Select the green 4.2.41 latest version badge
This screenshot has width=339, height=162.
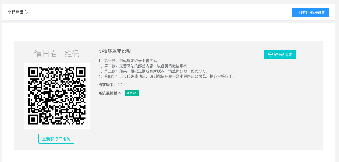tap(132, 93)
